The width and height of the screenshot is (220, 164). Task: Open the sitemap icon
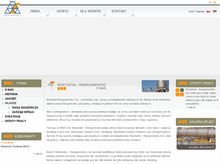(x=215, y=2)
